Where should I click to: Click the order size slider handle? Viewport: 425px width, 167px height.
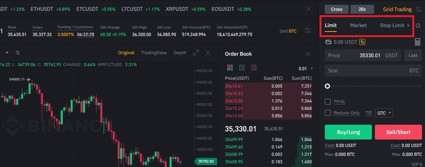click(327, 86)
